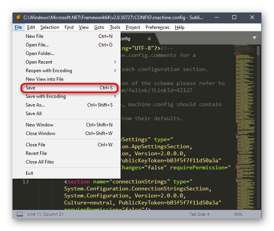The width and height of the screenshot is (274, 231).
Task: Click the minimap code overview
Action: coord(245,127)
